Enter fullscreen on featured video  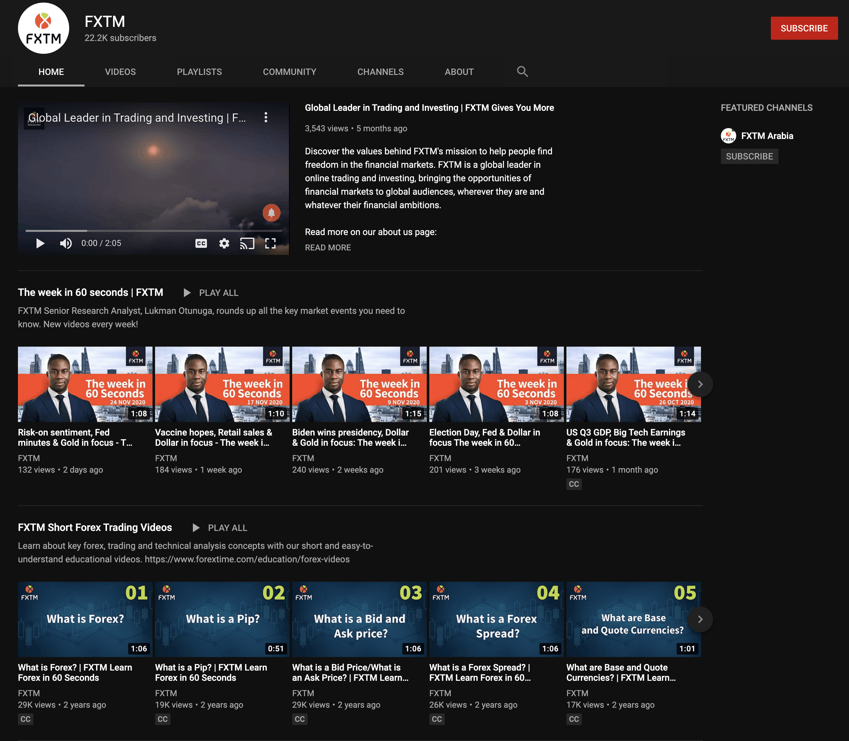coord(270,243)
